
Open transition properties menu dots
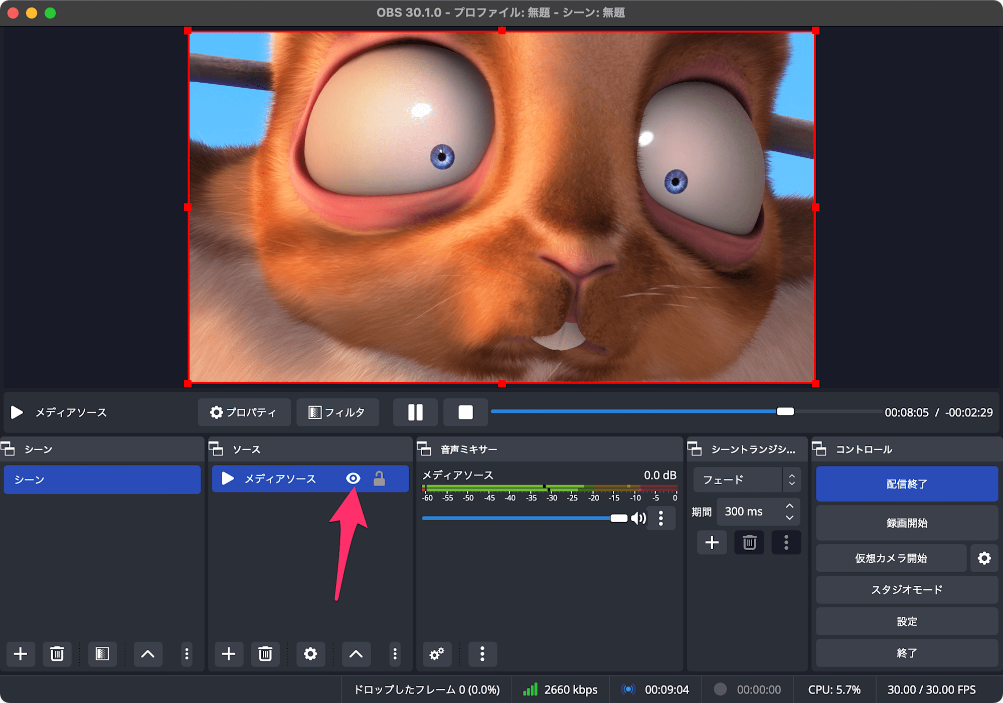click(786, 543)
